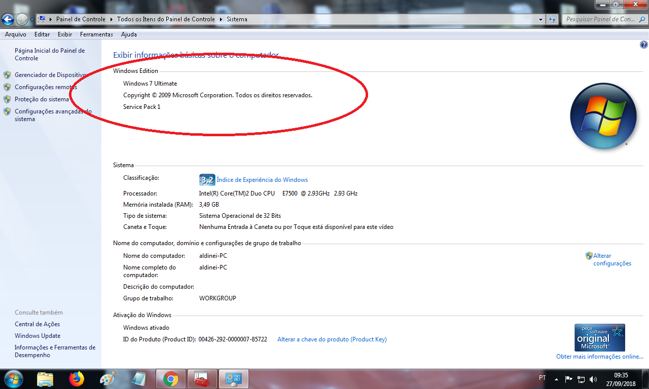Show hidden system tray icons
Viewport: 649px width, 389px height.
pyautogui.click(x=557, y=379)
